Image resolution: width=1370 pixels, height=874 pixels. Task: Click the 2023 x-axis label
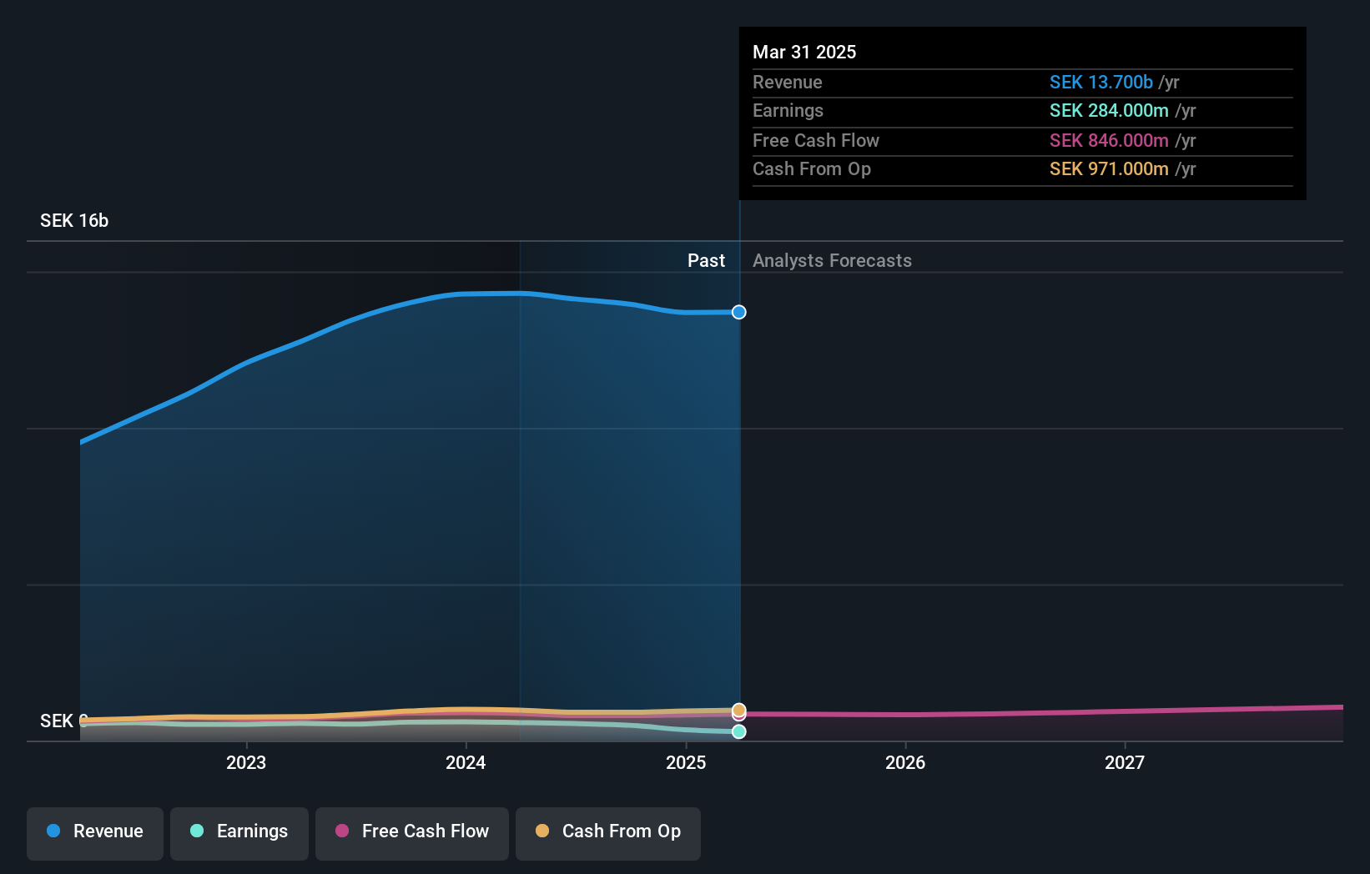(x=246, y=762)
